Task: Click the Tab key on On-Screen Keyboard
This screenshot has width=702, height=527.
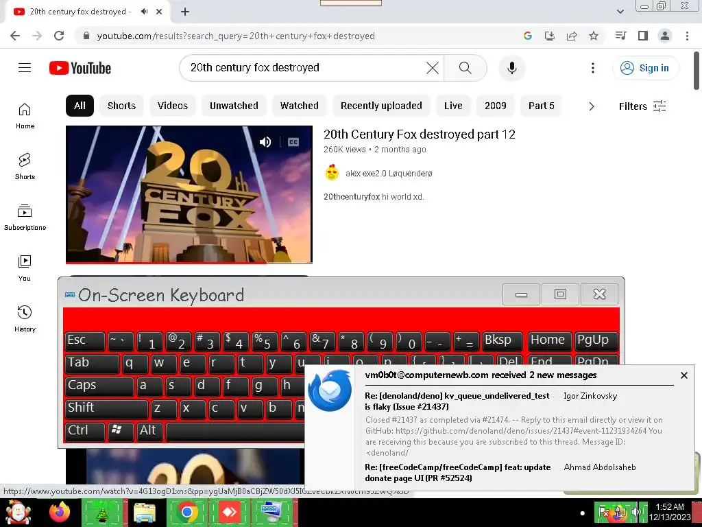Action: tap(92, 363)
